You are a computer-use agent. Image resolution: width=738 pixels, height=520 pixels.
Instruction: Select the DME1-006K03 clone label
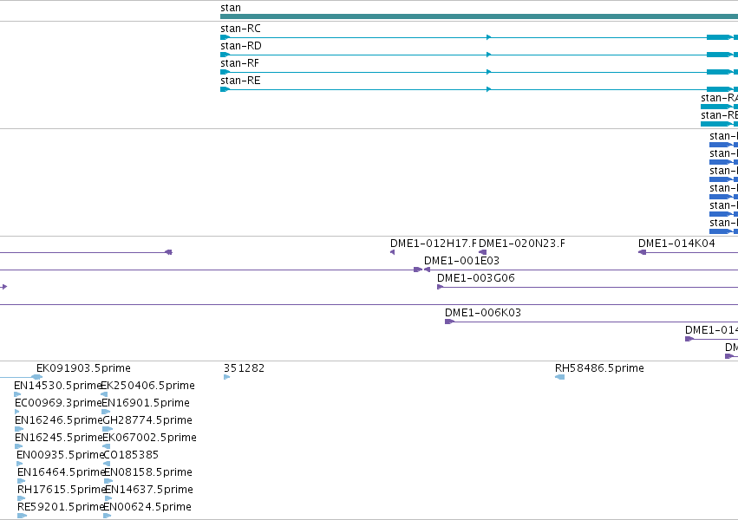point(483,313)
